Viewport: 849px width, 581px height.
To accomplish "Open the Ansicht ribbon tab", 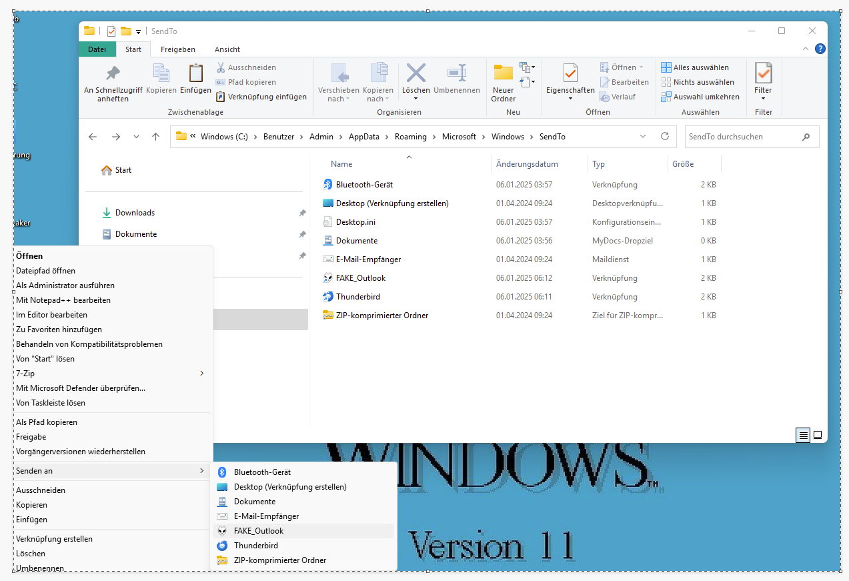I will tap(227, 49).
